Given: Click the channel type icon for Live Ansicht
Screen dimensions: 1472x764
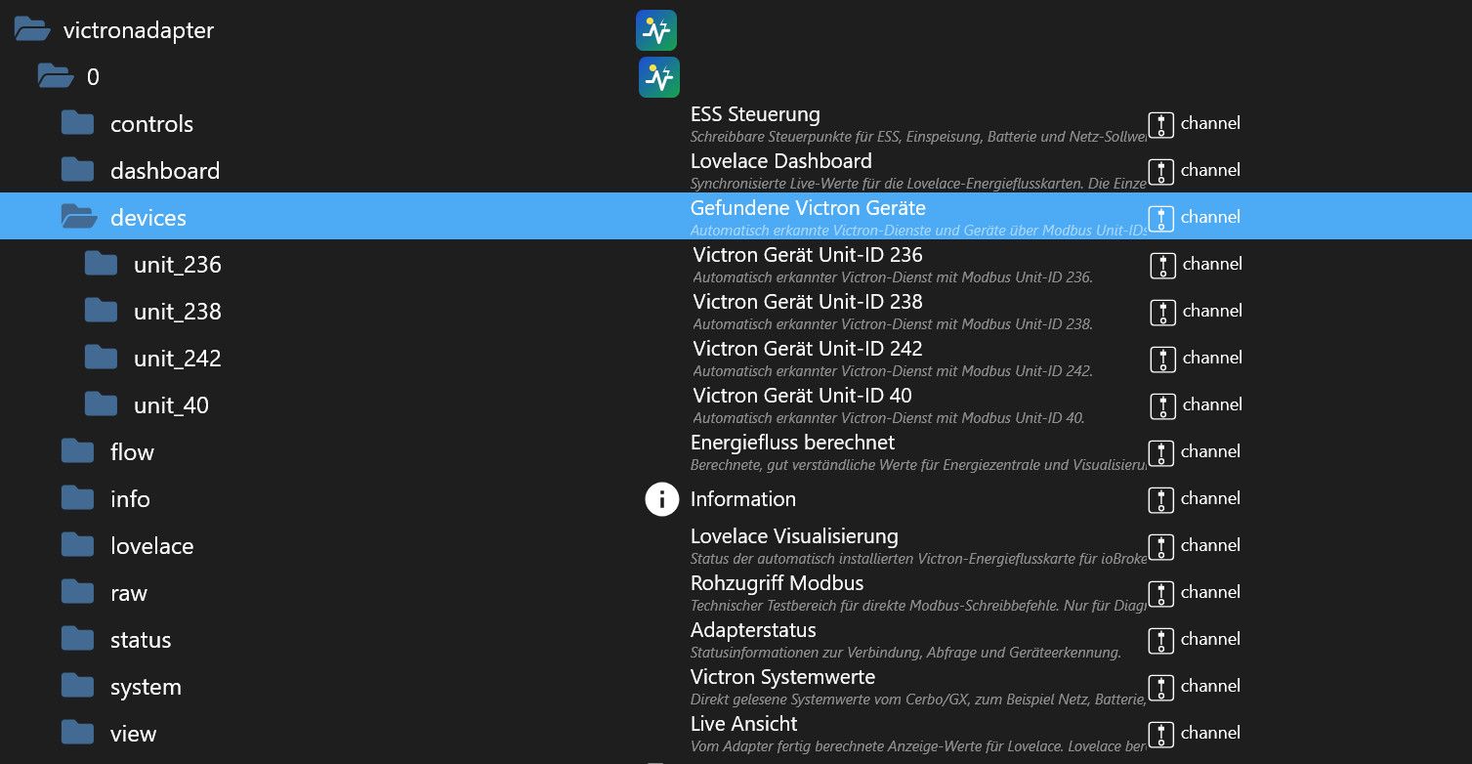Looking at the screenshot, I should (1160, 734).
